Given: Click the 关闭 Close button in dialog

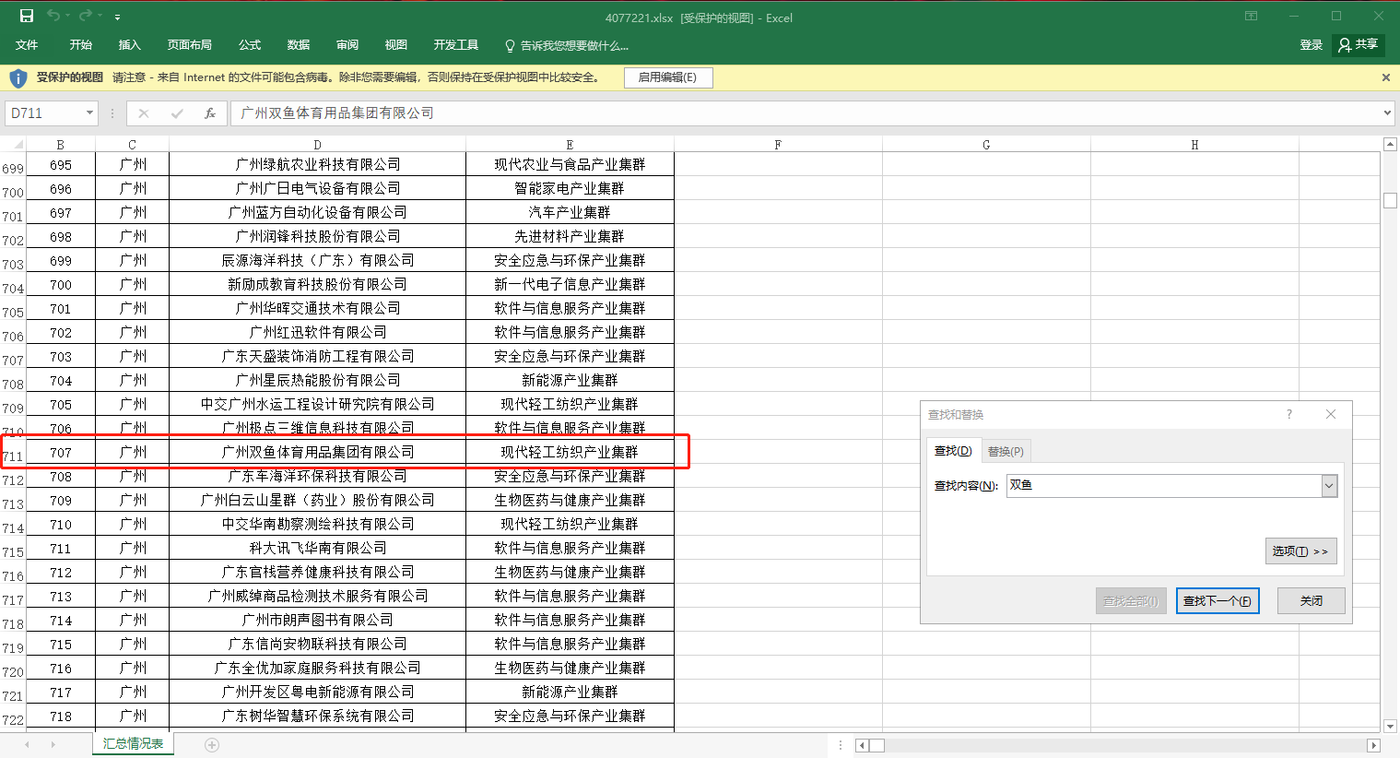Looking at the screenshot, I should point(1312,601).
